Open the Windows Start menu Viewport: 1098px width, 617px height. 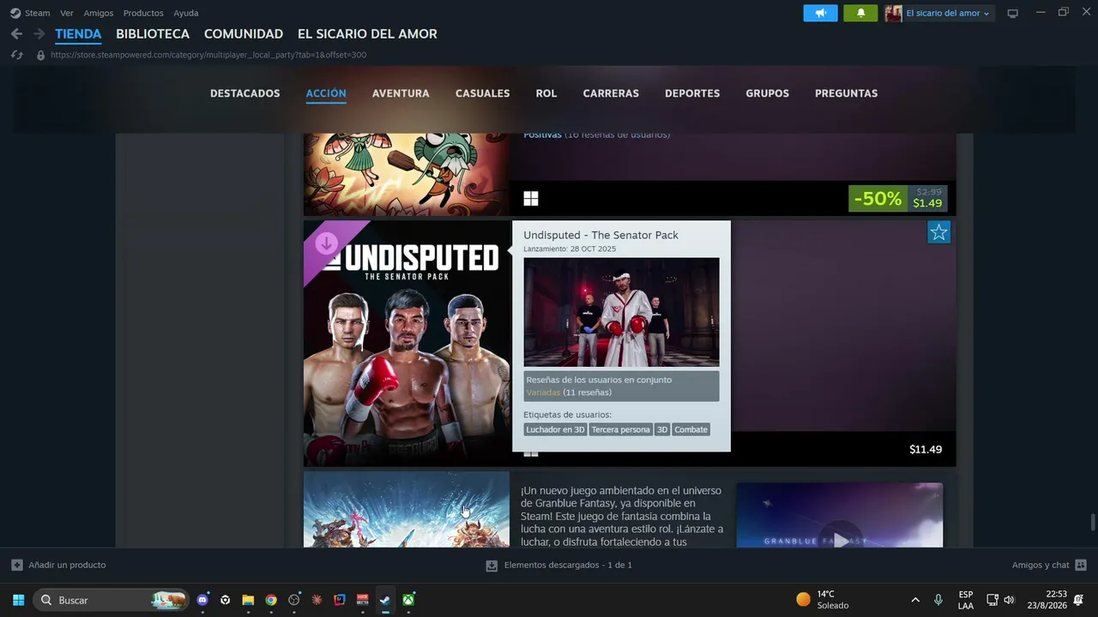pyautogui.click(x=18, y=600)
